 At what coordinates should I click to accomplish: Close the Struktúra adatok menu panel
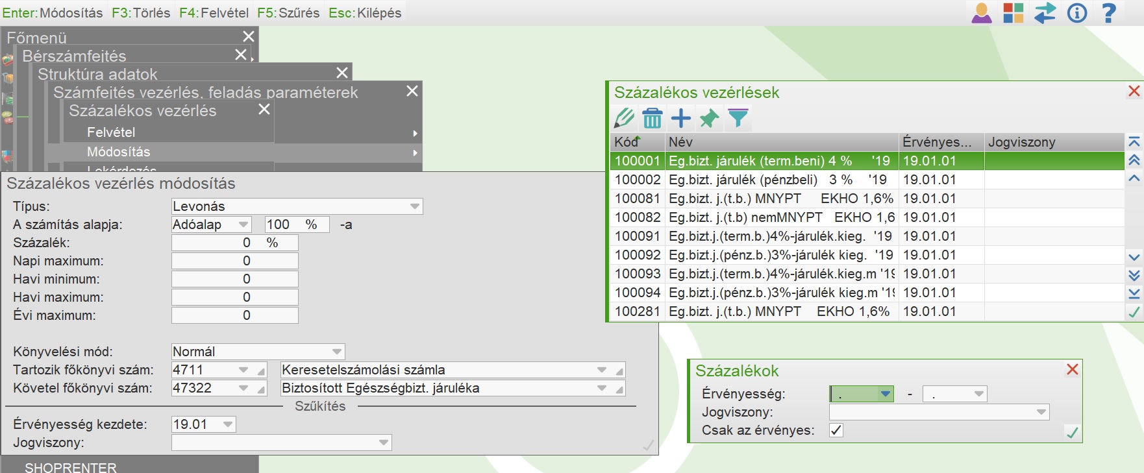[x=342, y=73]
